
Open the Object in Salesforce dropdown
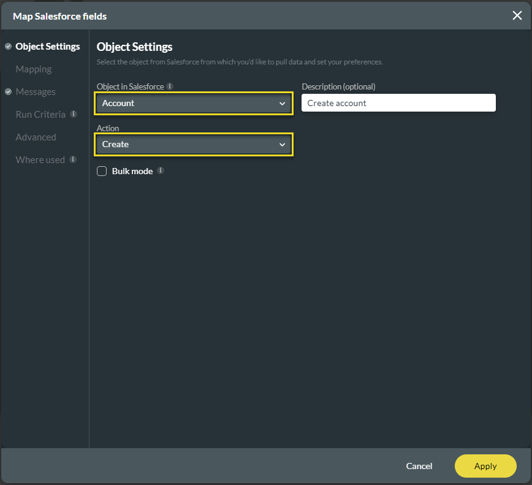pos(193,103)
